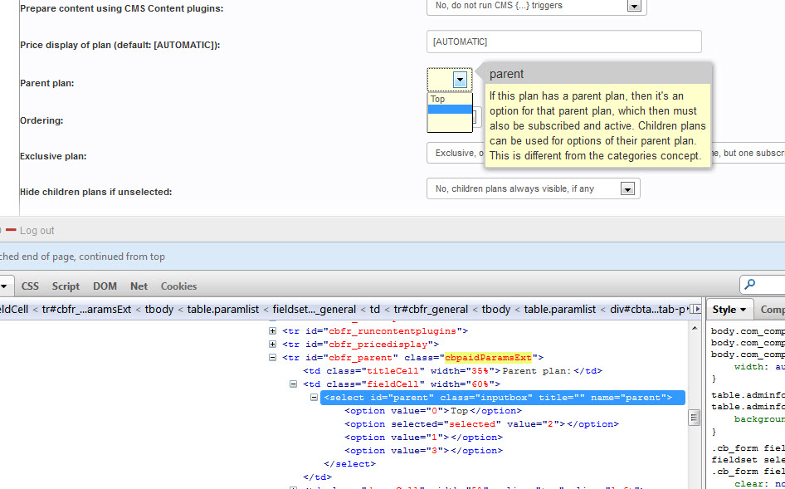Screen dimensions: 785x489
Task: Collapse the select id="parent" node
Action: coord(314,398)
